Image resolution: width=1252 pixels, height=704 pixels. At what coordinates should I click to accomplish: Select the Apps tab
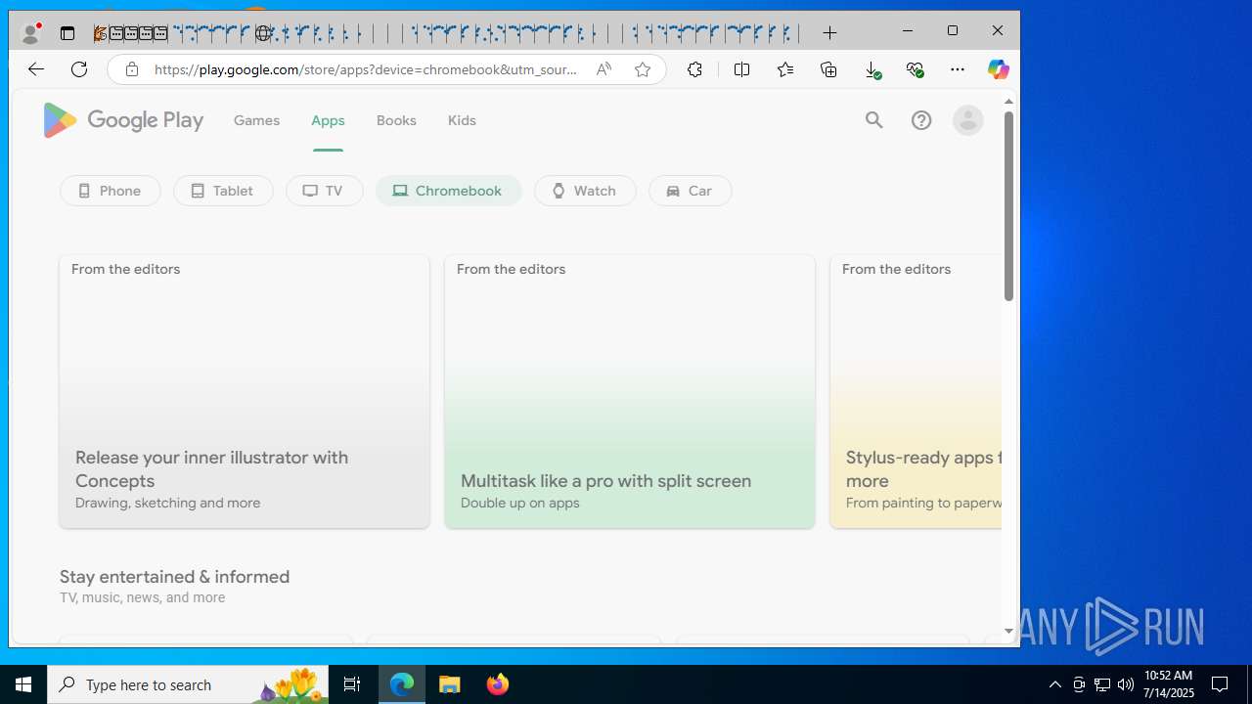[x=328, y=120]
